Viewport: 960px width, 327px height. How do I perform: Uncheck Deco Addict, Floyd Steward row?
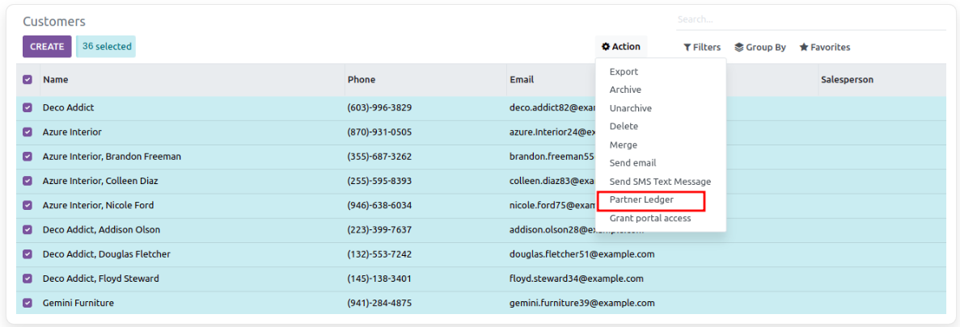tap(27, 279)
